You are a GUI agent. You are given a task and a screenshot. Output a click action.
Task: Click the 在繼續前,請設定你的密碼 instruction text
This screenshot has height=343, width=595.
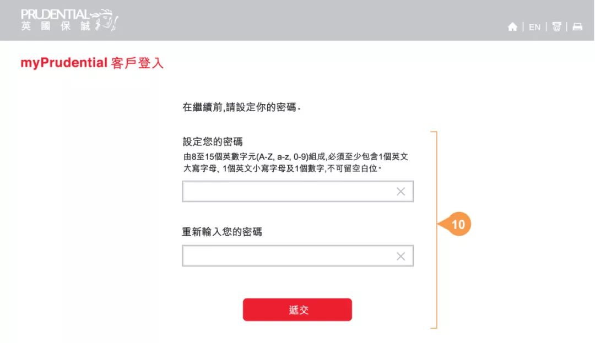point(241,107)
